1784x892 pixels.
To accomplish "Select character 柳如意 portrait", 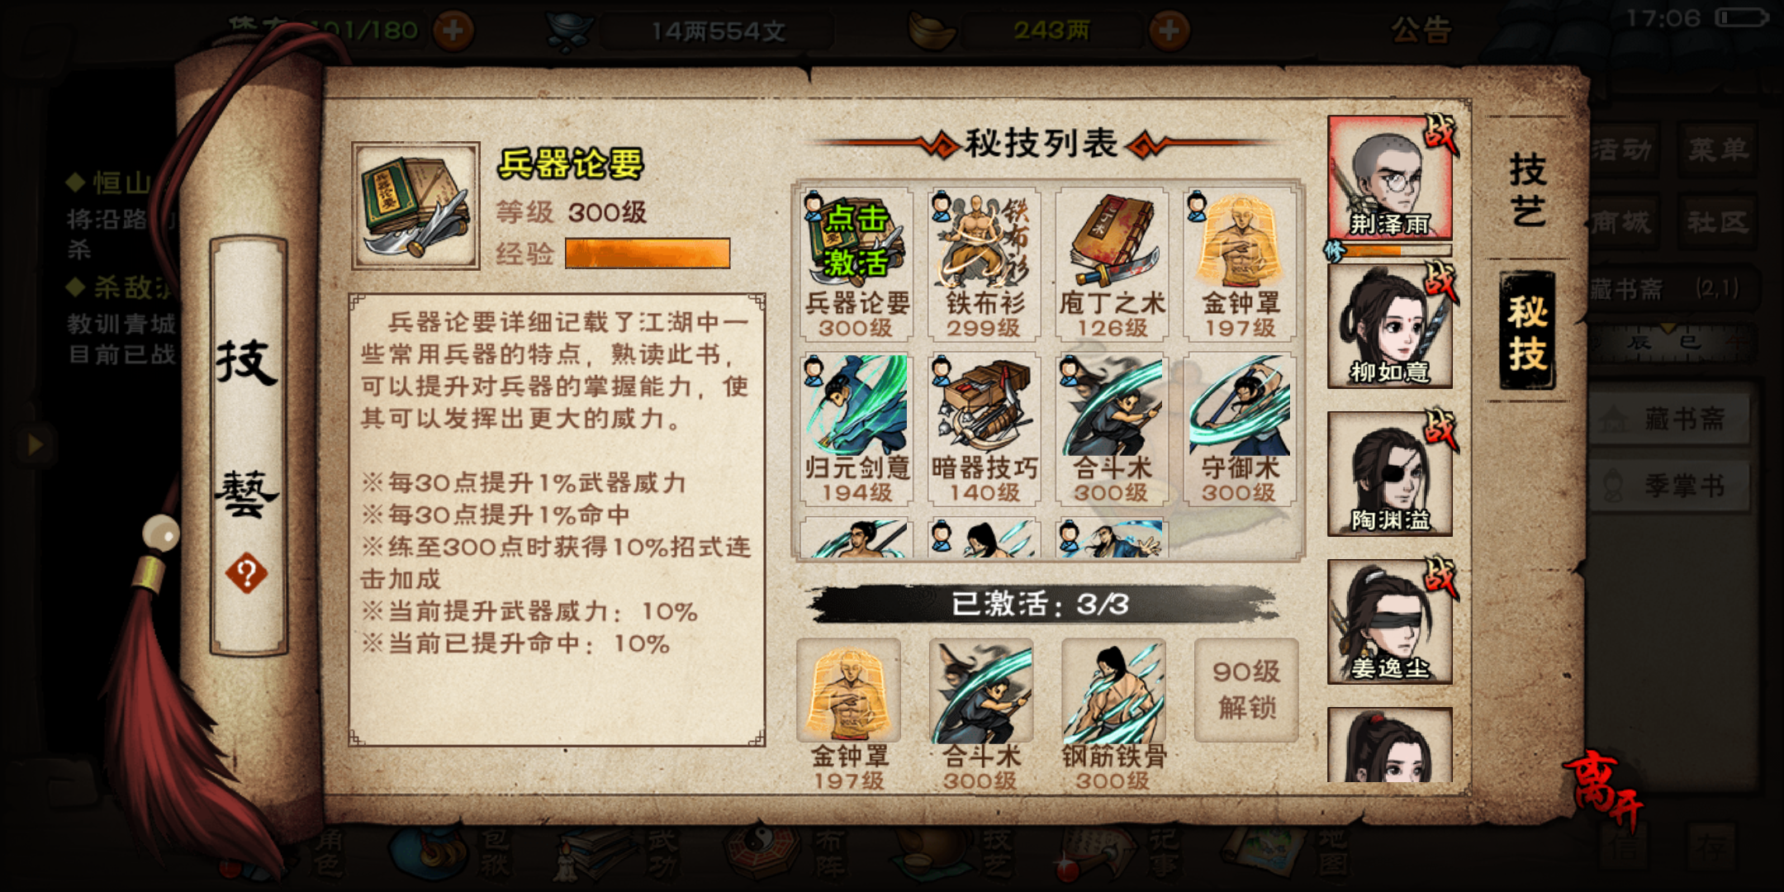I will tap(1390, 326).
